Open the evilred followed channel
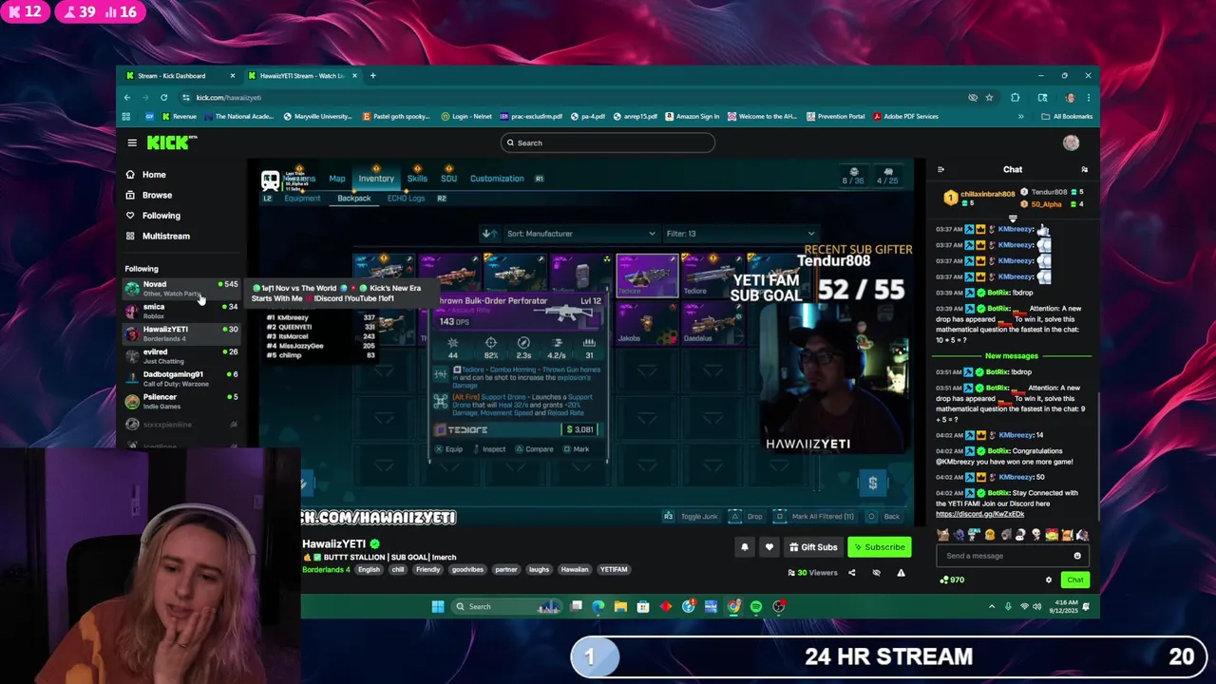Screen dimensions: 1216x684 tap(181, 356)
